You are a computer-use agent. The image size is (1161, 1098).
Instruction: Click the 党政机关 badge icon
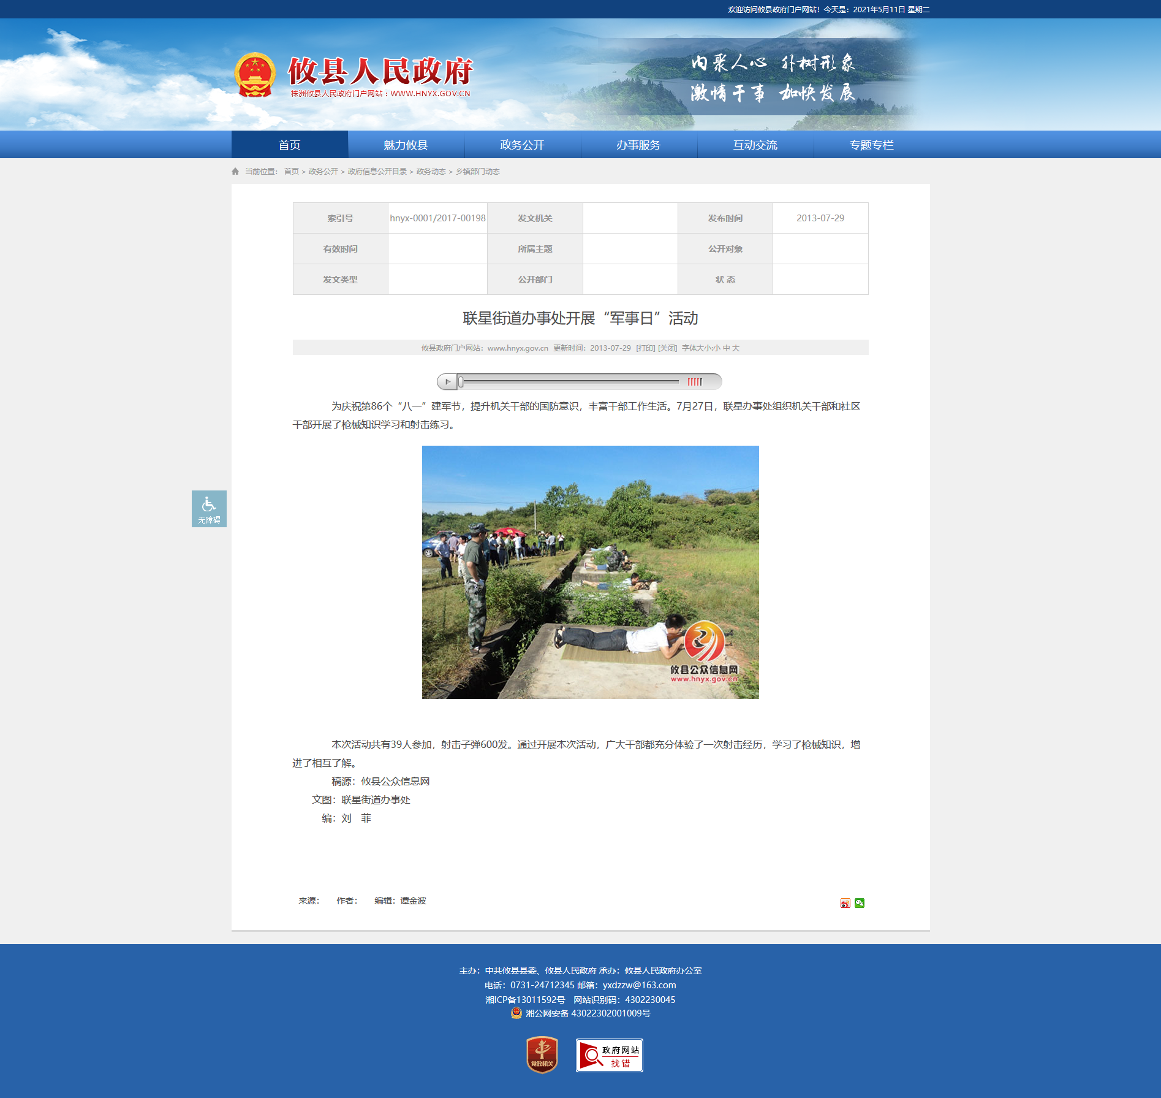[x=542, y=1054]
